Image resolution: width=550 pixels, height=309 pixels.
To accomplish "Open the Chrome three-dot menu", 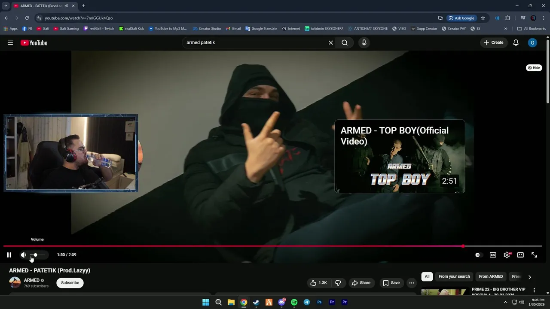I will click(x=544, y=18).
